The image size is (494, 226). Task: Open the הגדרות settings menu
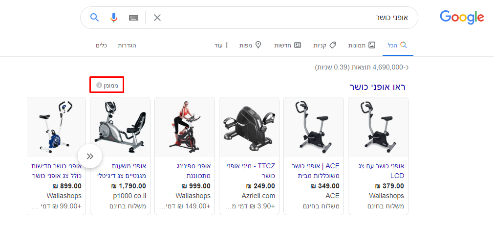[127, 45]
